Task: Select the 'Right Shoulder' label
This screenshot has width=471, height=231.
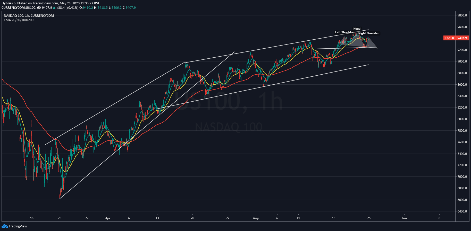Action: point(368,33)
